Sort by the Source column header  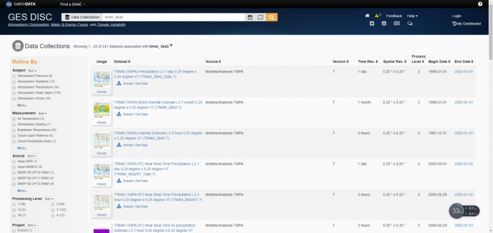click(x=213, y=61)
